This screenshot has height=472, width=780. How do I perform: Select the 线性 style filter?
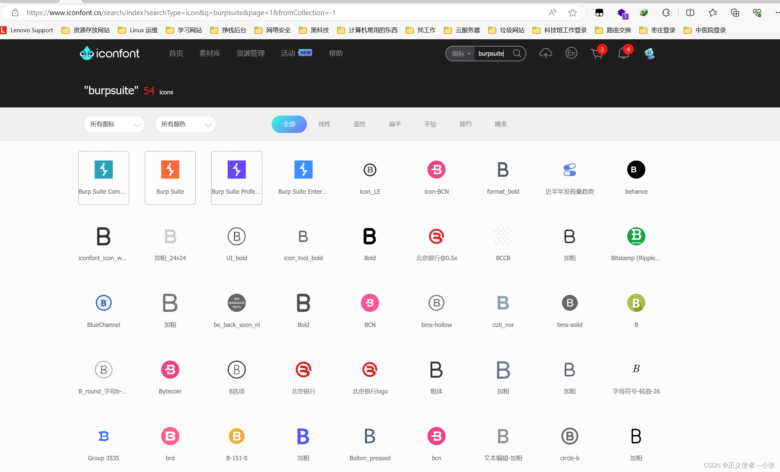click(x=324, y=124)
